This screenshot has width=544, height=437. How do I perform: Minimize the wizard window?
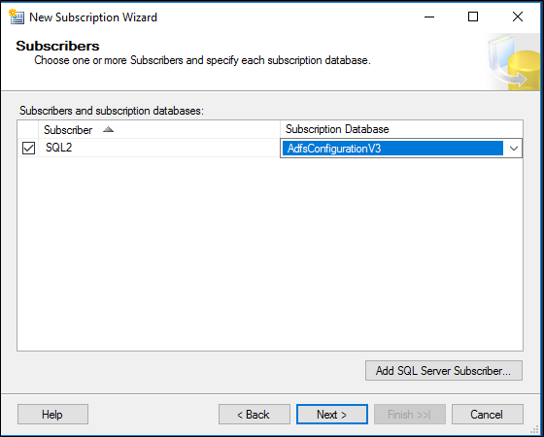click(x=429, y=17)
